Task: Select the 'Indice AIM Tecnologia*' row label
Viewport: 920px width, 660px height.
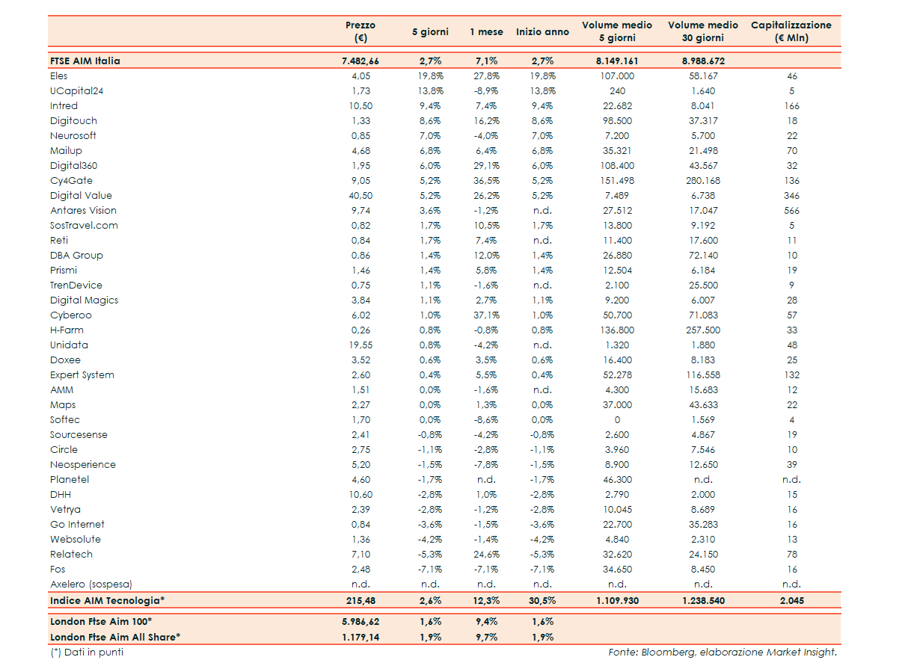Action: (108, 601)
